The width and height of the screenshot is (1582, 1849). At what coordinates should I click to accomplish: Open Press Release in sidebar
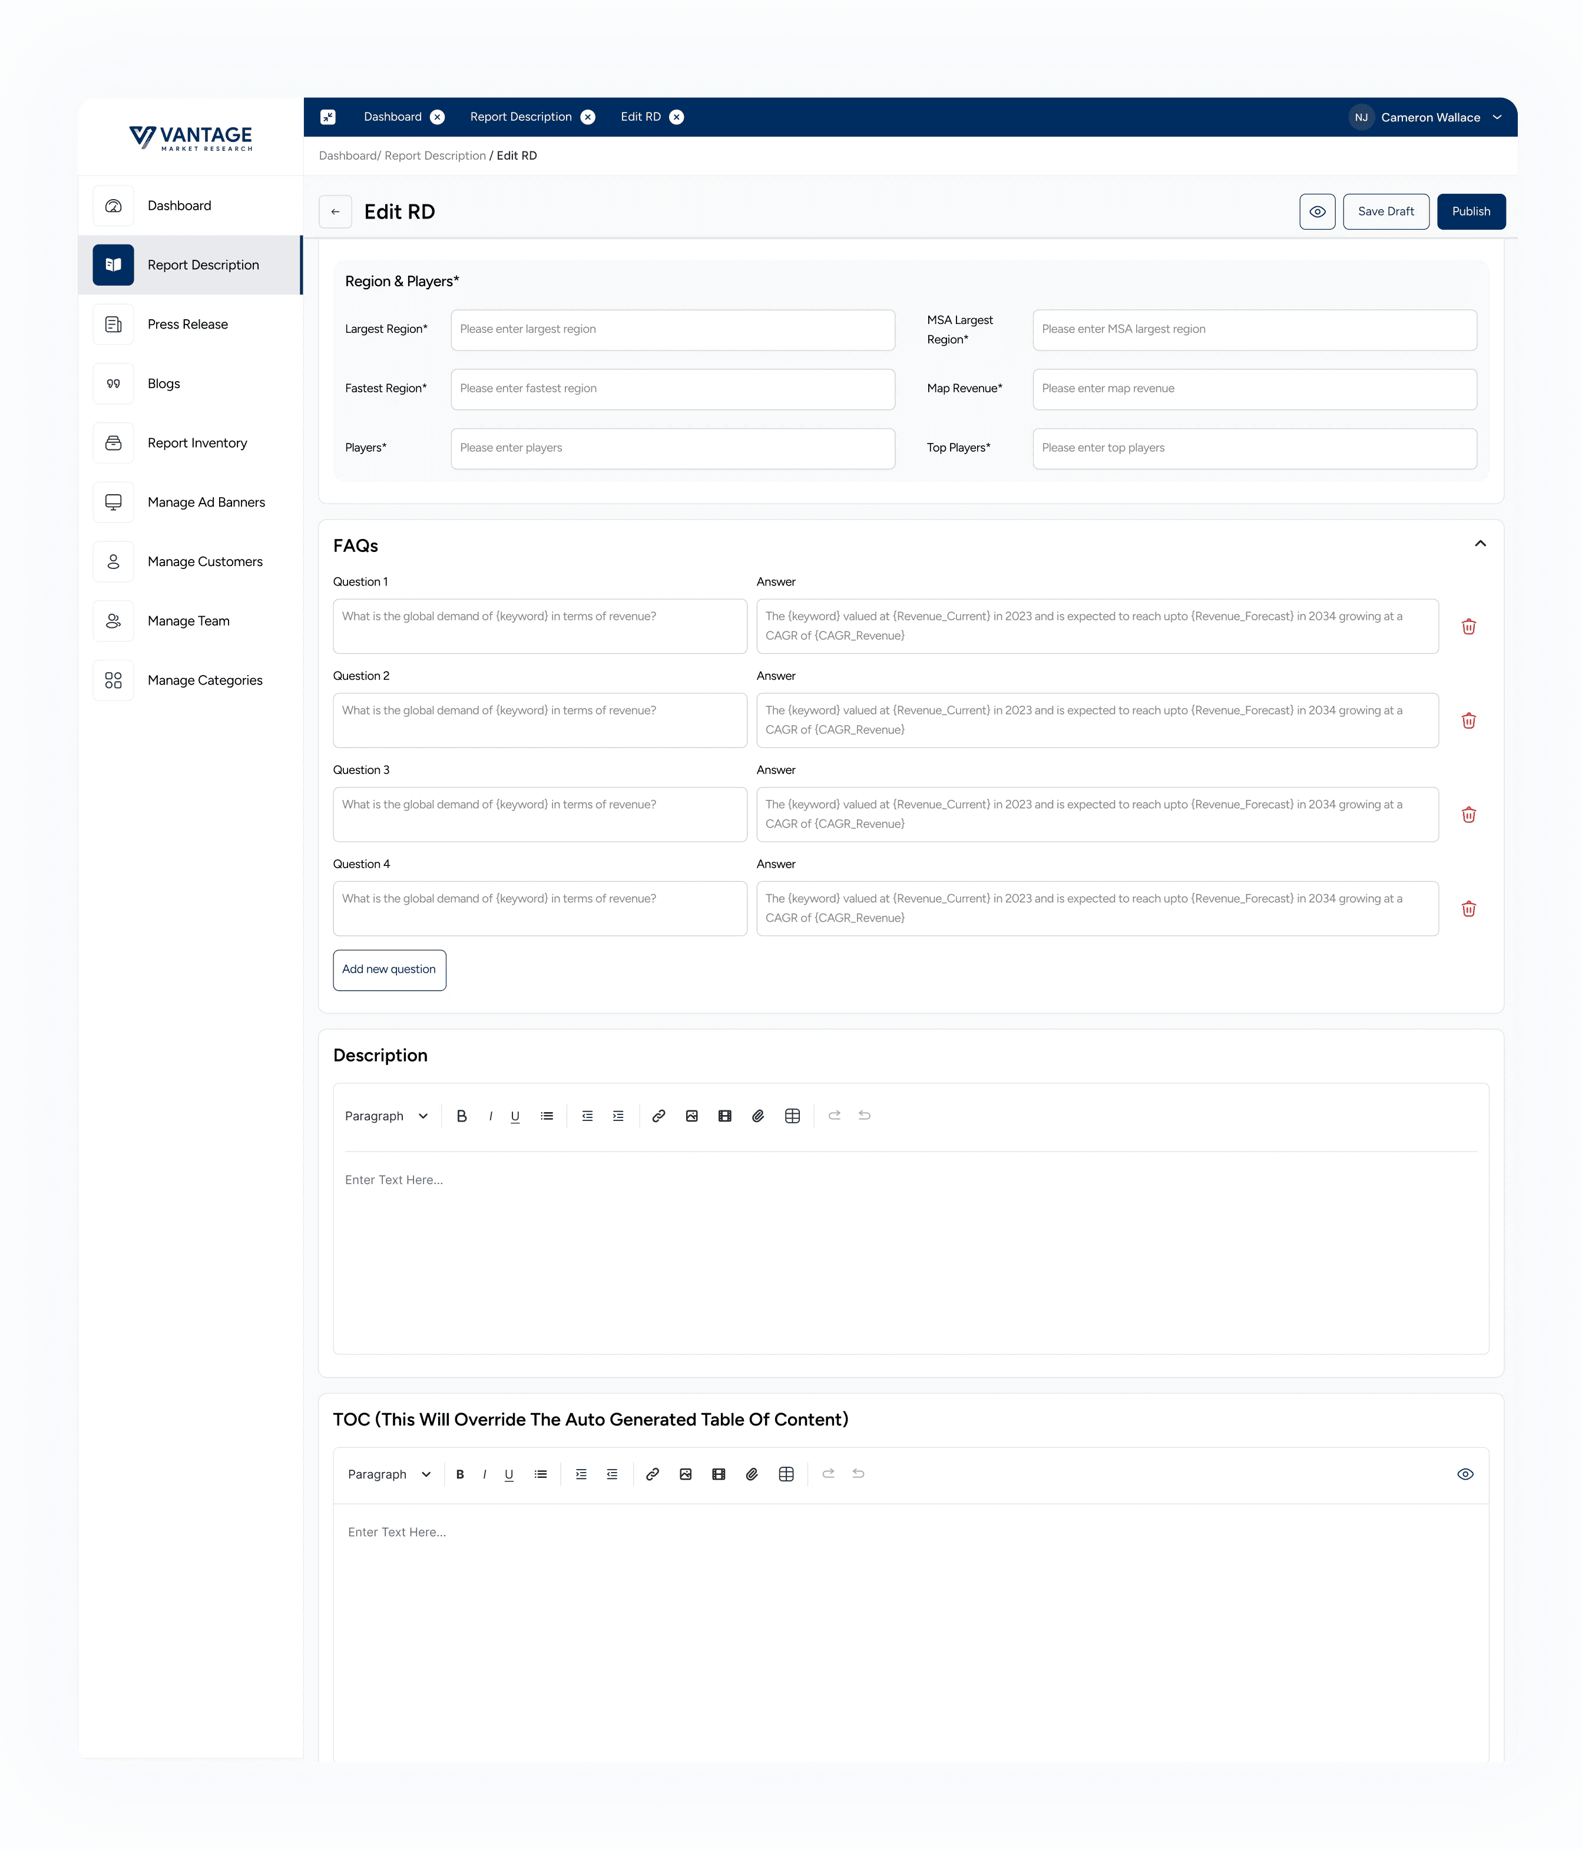(187, 324)
